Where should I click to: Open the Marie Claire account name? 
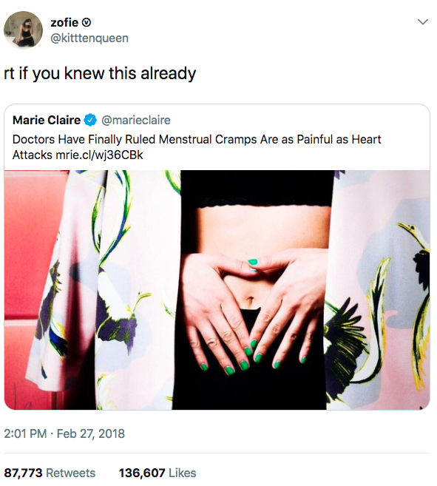[47, 120]
